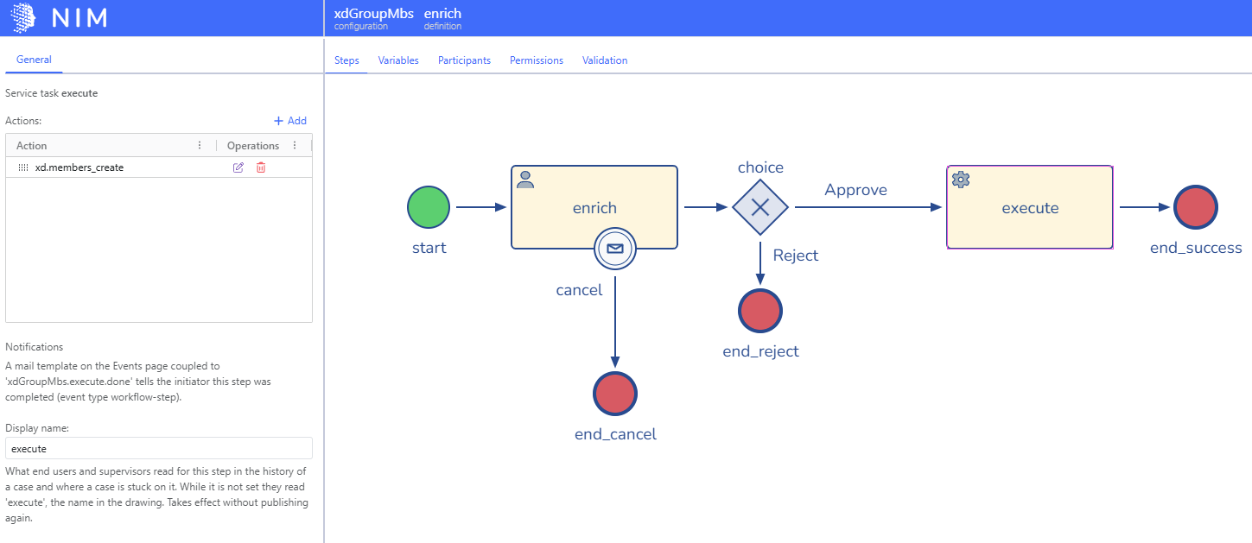Screen dimensions: 1252x543
Task: Click the end_cancel label
Action: 615,434
